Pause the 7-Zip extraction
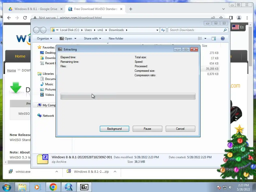This screenshot has height=192, width=256. 147,129
